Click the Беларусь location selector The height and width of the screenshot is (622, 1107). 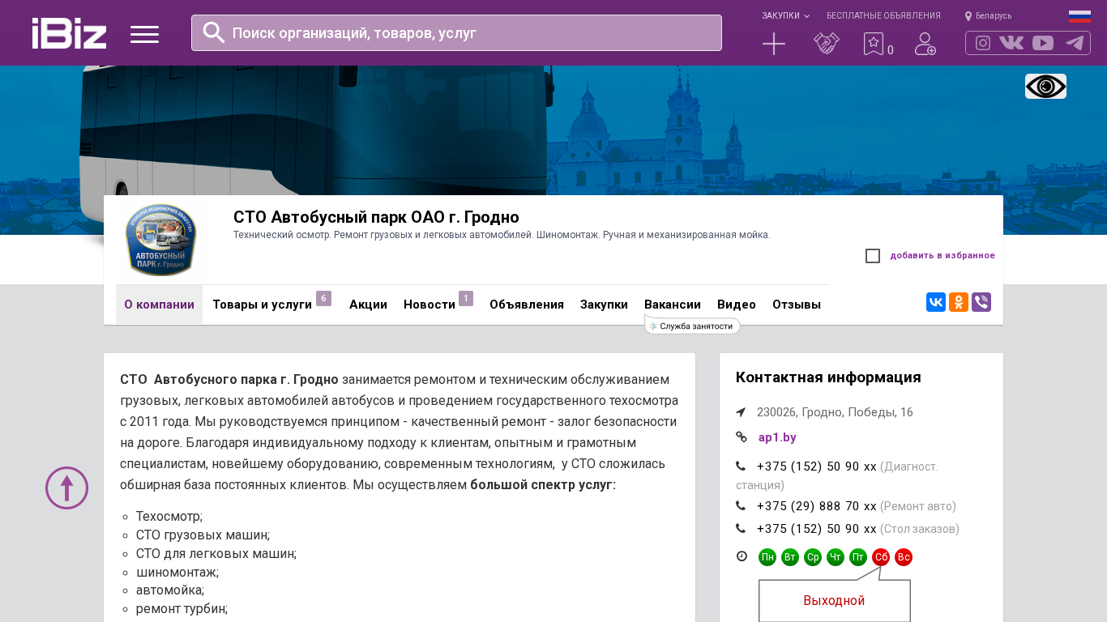[x=988, y=15]
